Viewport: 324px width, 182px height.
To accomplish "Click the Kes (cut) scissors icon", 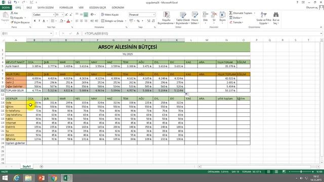I will [12, 13].
